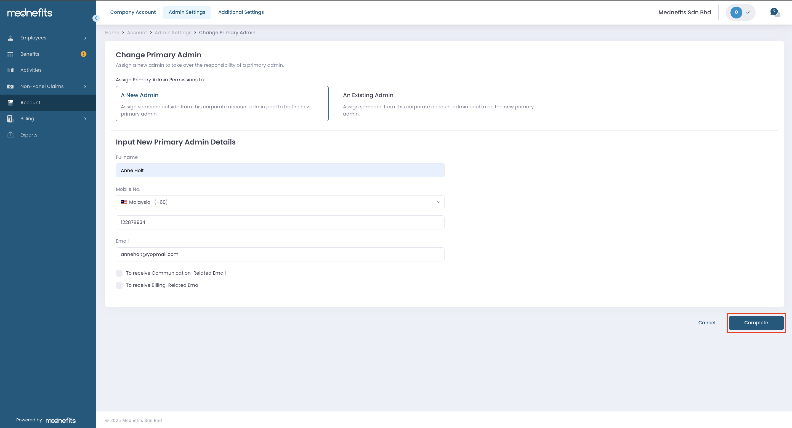The image size is (792, 428).
Task: Click the mobile number field 122878934
Action: point(280,223)
